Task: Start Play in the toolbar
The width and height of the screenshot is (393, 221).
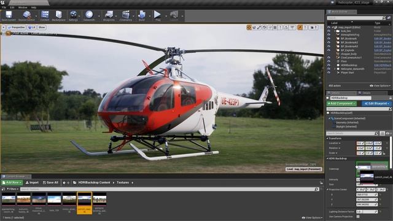Action: click(x=157, y=15)
